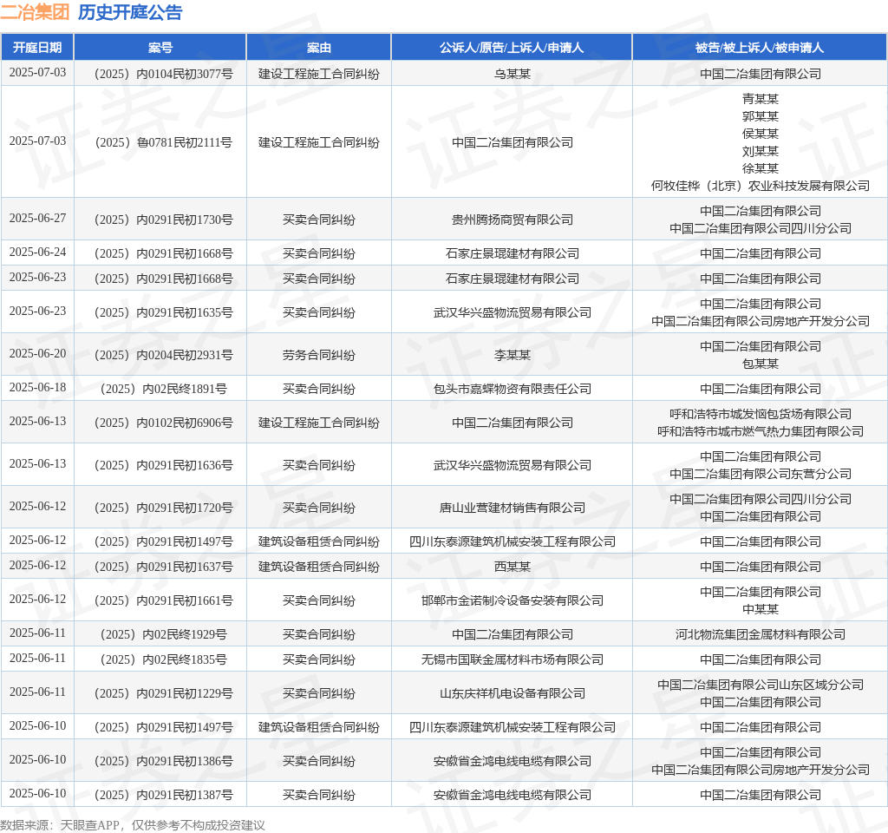
Task: Click defendant 中某某
Action: [x=760, y=609]
